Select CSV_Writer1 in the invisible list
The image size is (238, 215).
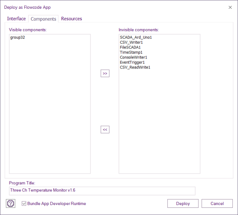click(131, 42)
